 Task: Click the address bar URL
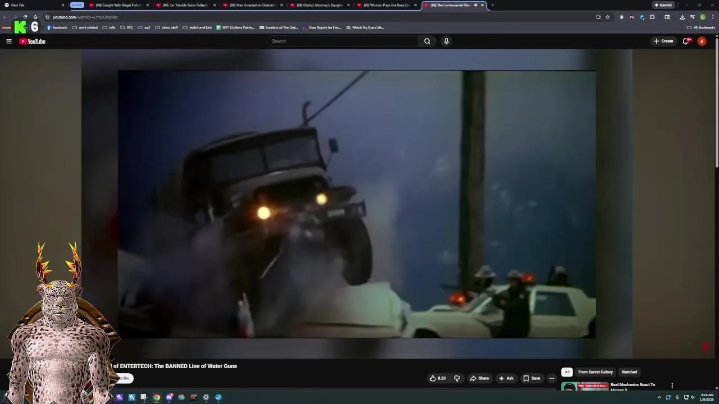click(85, 17)
